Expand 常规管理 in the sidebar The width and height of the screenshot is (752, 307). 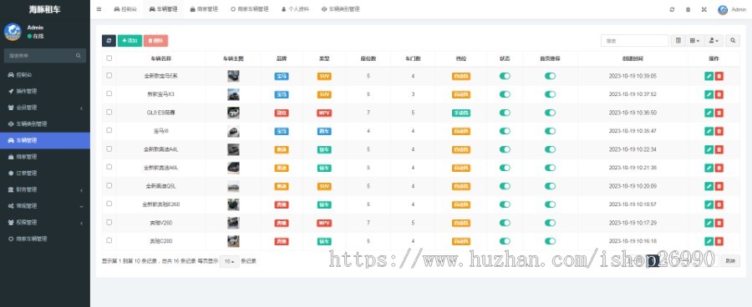pos(45,206)
